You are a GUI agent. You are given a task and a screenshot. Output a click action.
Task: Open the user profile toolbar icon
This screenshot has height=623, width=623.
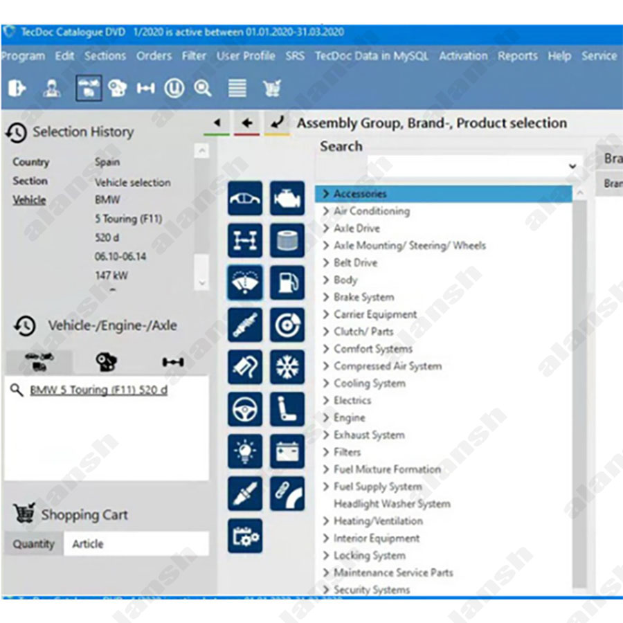52,88
